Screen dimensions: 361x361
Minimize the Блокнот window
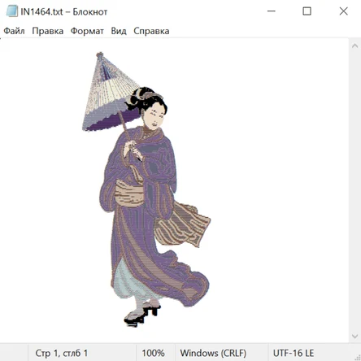click(272, 11)
